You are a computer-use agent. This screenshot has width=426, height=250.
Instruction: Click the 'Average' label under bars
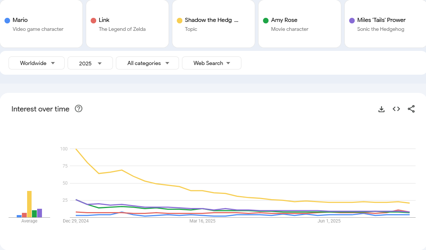point(29,221)
